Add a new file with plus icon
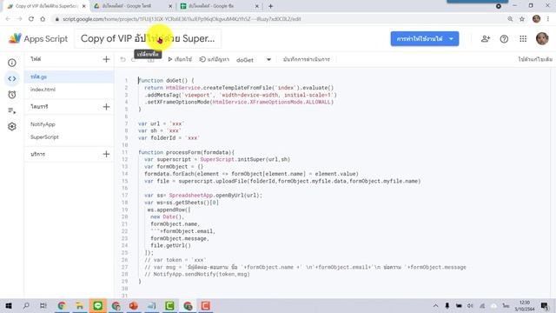 106,59
